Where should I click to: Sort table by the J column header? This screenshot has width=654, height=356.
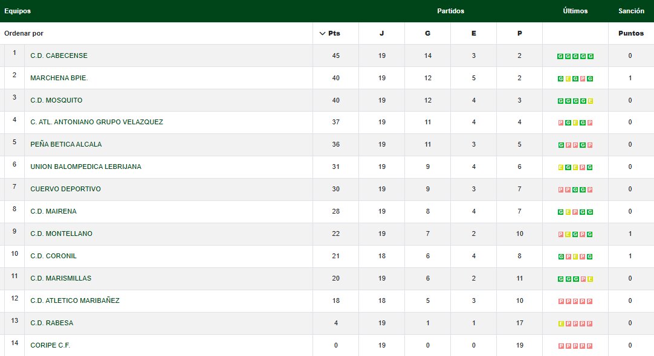pyautogui.click(x=381, y=33)
